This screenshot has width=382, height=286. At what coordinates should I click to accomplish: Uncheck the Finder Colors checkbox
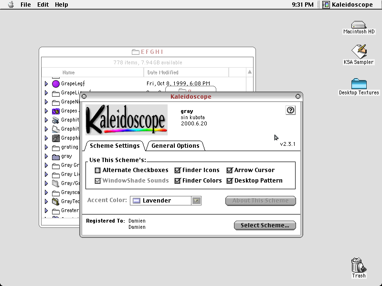point(178,181)
